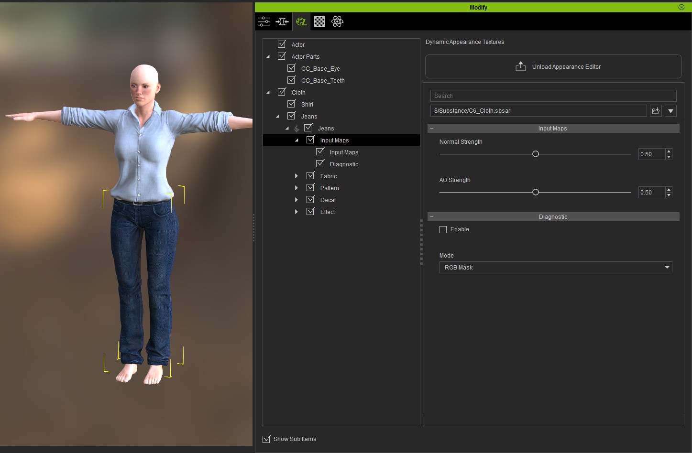Adjust the Normal Strength slider handle
Screen dimensions: 692x453
[536, 154]
